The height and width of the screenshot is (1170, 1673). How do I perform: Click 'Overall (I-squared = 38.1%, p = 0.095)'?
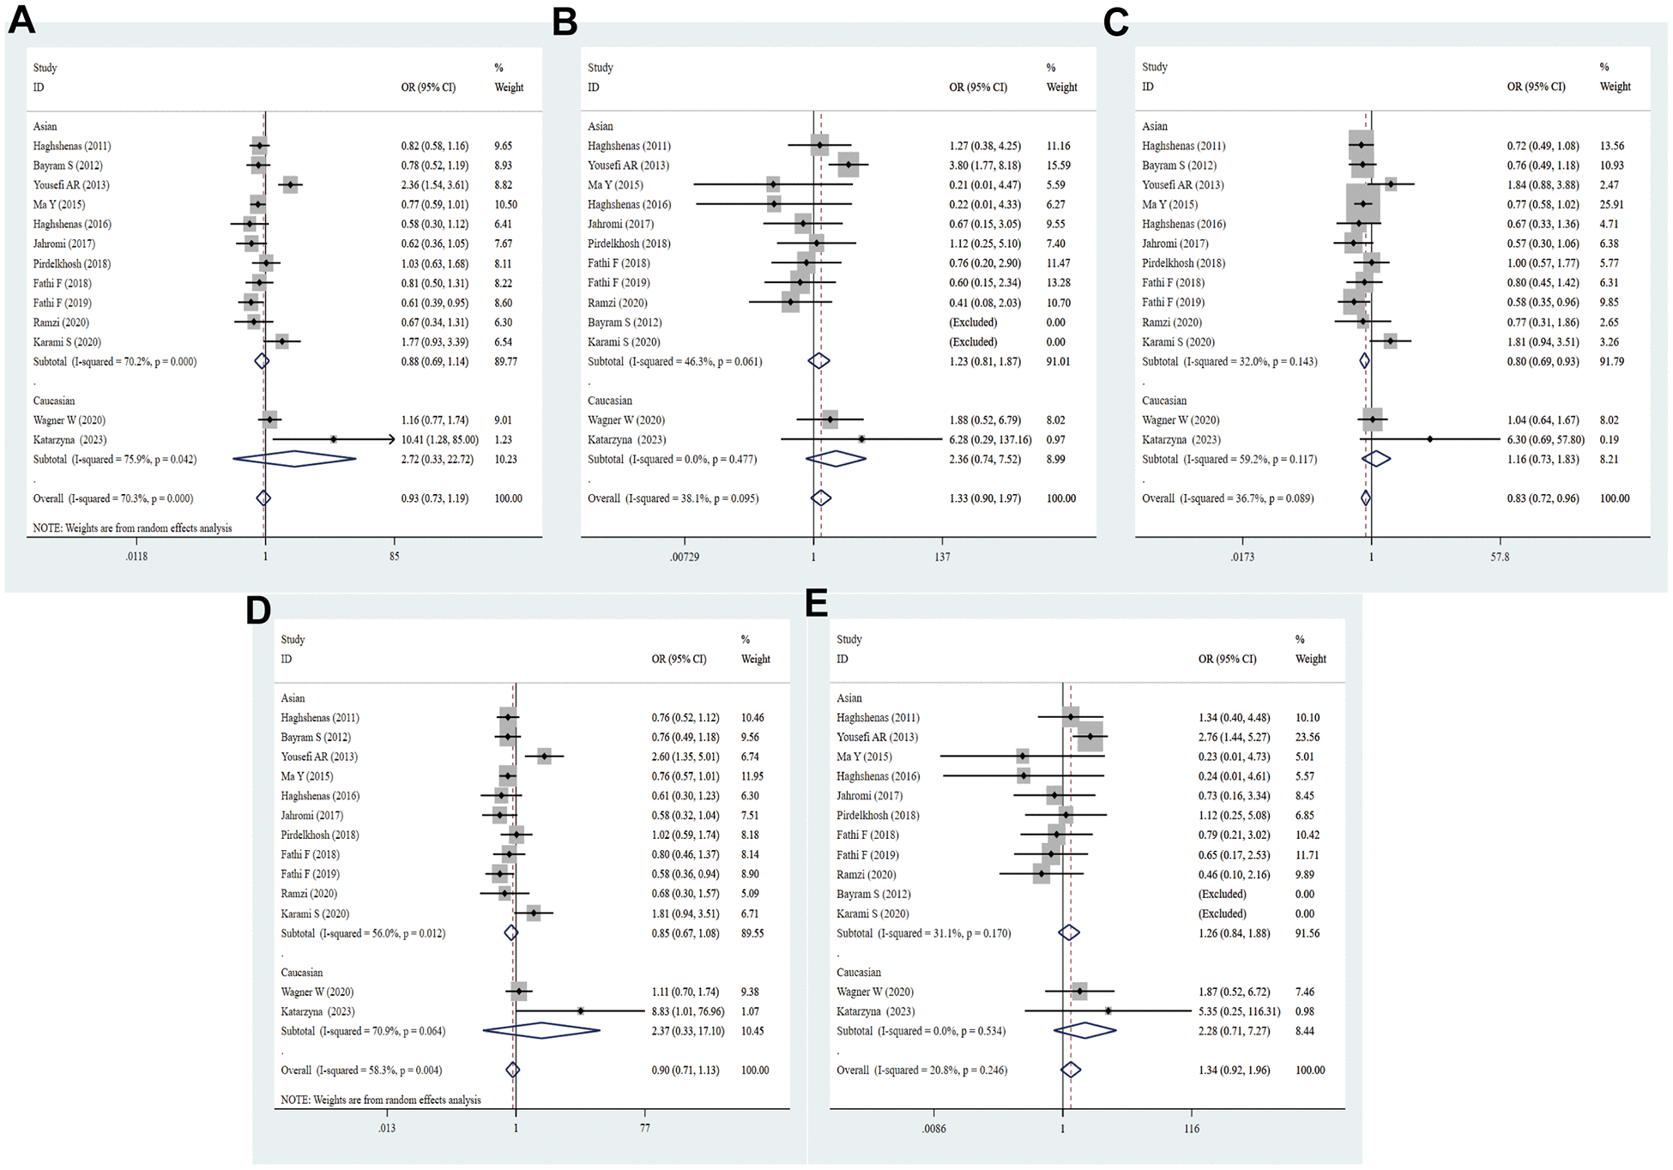[x=673, y=498]
